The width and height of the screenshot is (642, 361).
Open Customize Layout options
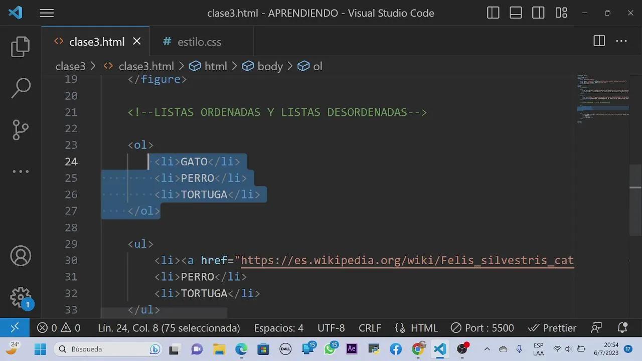click(561, 14)
